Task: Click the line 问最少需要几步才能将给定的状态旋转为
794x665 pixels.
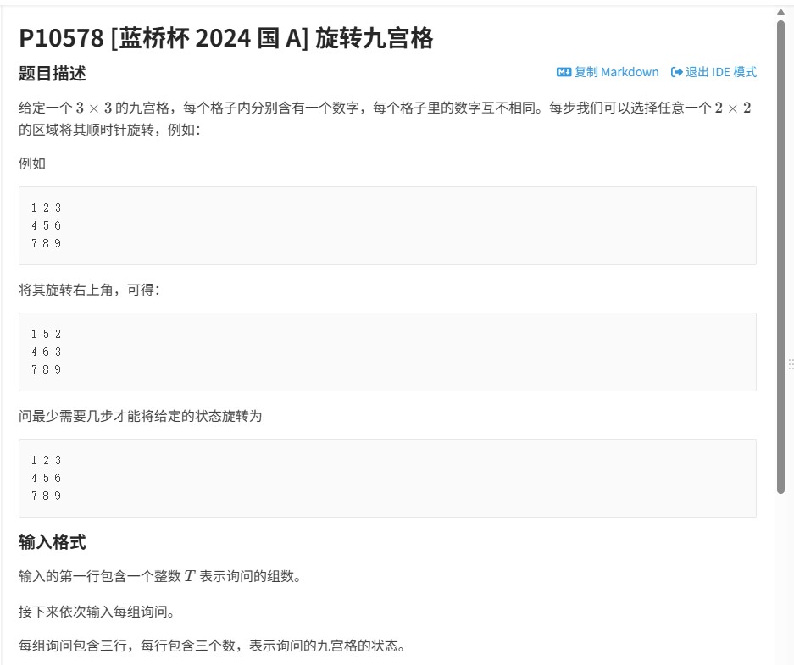Action: coord(141,416)
